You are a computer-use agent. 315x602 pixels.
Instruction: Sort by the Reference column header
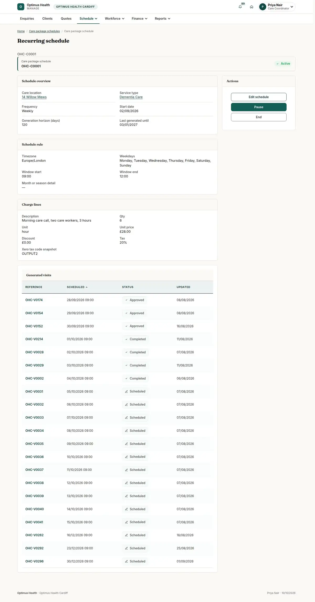(x=34, y=287)
